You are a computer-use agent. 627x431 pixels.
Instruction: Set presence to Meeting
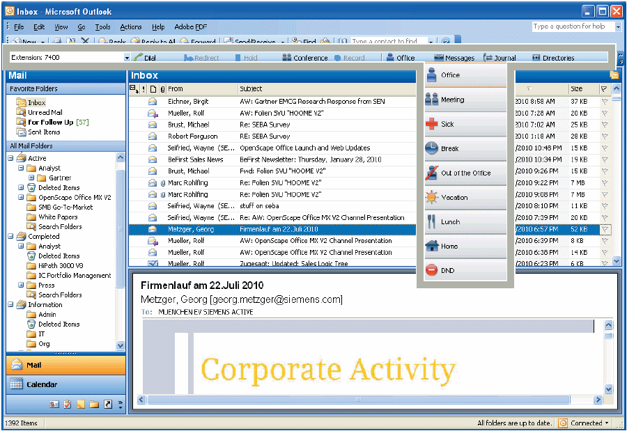tap(465, 100)
